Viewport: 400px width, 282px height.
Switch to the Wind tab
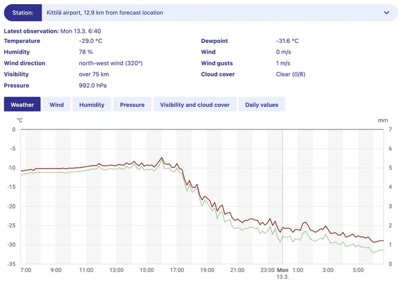click(56, 105)
